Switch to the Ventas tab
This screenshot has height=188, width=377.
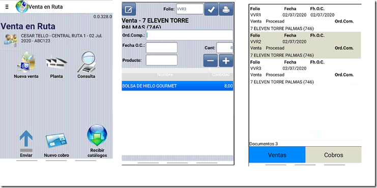point(277,155)
